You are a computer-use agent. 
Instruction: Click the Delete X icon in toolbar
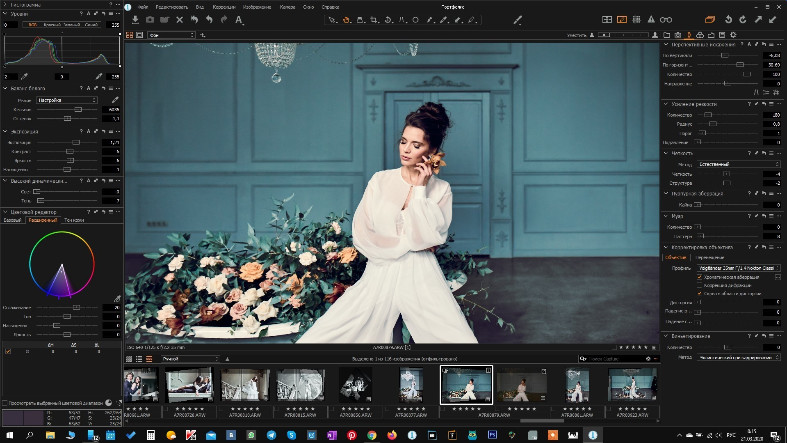[179, 20]
